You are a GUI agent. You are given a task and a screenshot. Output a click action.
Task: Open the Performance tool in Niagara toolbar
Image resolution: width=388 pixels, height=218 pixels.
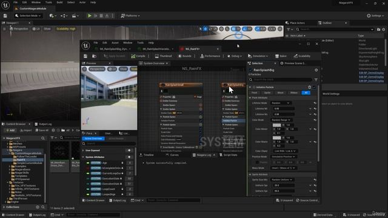[210, 56]
